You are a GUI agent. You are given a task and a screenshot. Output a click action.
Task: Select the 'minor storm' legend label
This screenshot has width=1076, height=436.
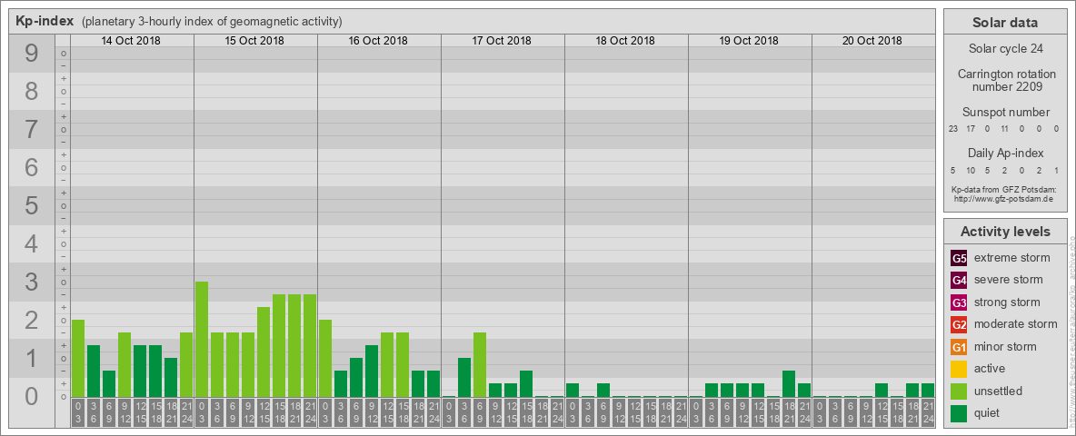click(1005, 346)
